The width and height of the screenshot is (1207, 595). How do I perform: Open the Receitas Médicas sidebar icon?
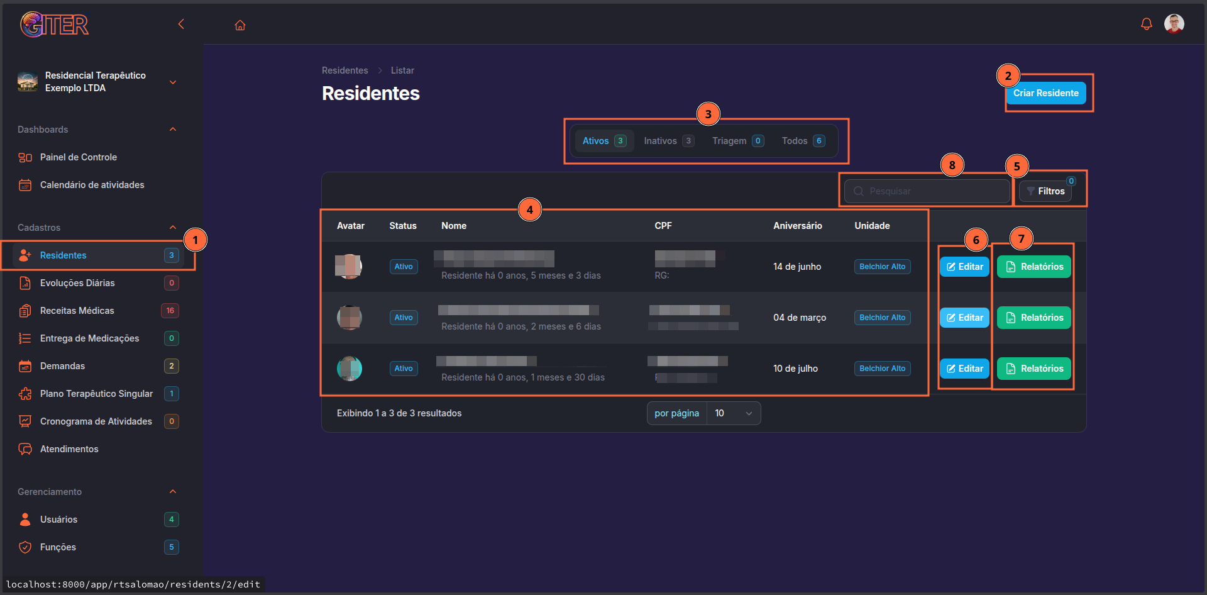[25, 311]
